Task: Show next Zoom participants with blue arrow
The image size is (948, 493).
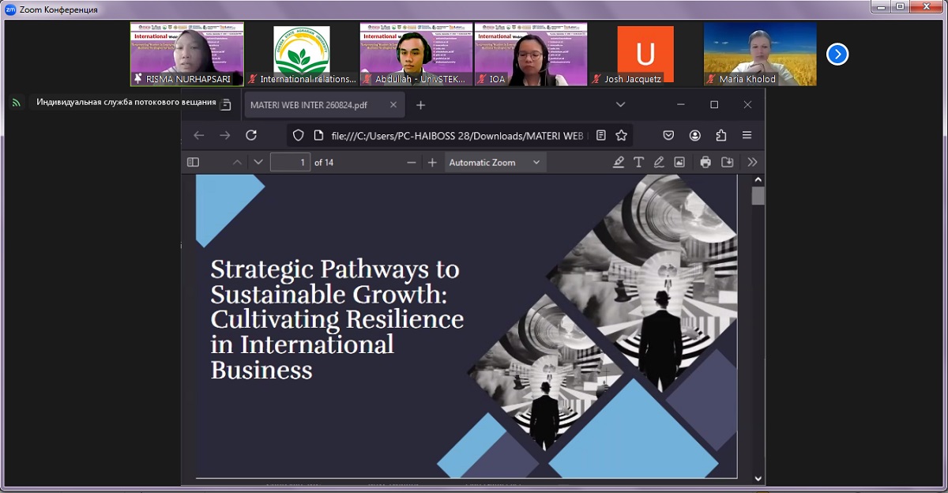Action: (837, 54)
